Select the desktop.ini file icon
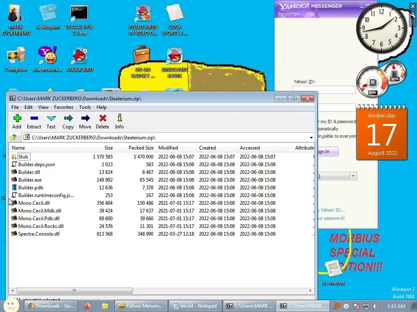 point(48,16)
